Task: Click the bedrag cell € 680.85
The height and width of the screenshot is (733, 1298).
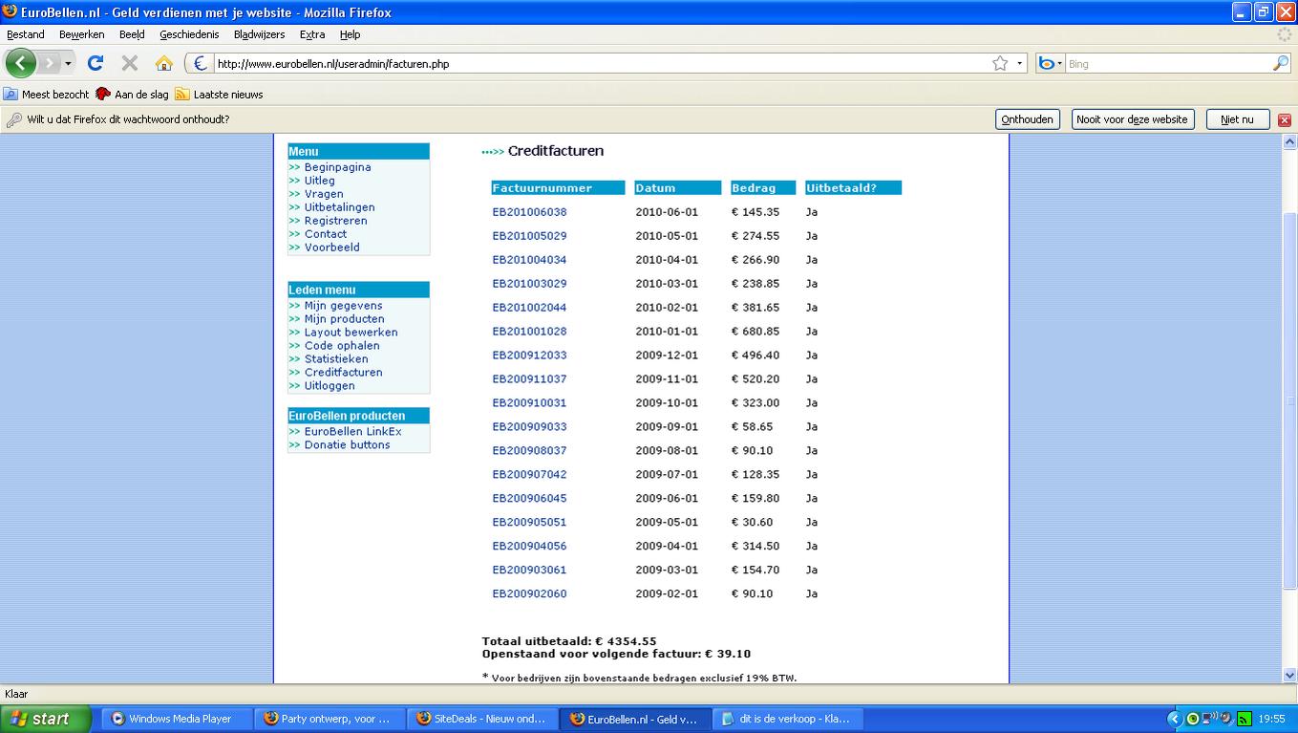Action: [755, 332]
